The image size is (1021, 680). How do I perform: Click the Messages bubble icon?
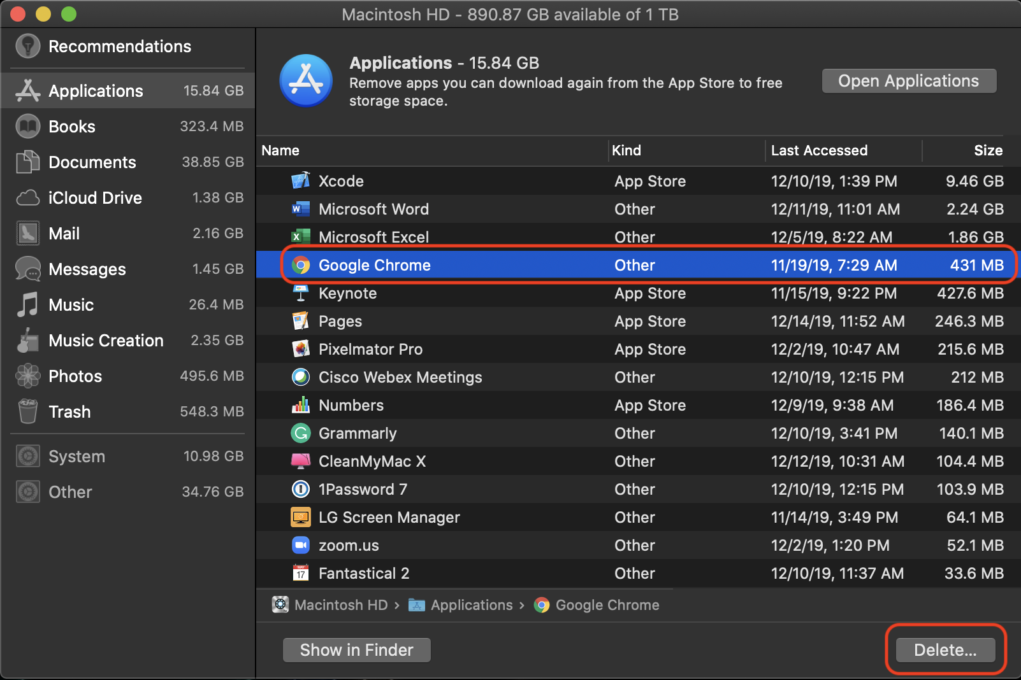coord(28,269)
